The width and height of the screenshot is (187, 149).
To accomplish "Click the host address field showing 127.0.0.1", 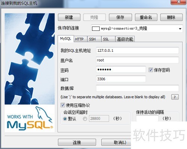I will point(137,50).
